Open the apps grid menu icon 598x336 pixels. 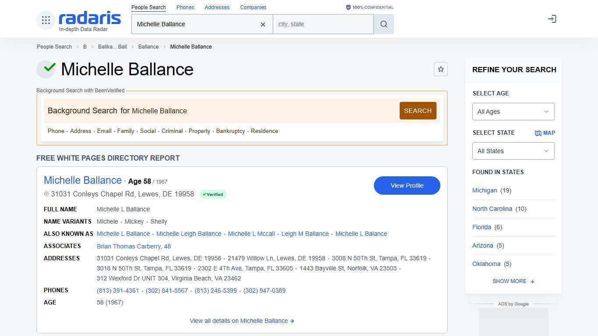[x=46, y=20]
